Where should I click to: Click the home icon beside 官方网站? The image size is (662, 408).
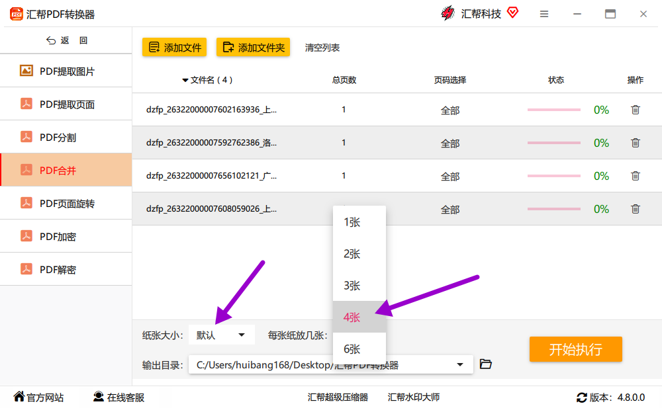tap(19, 396)
